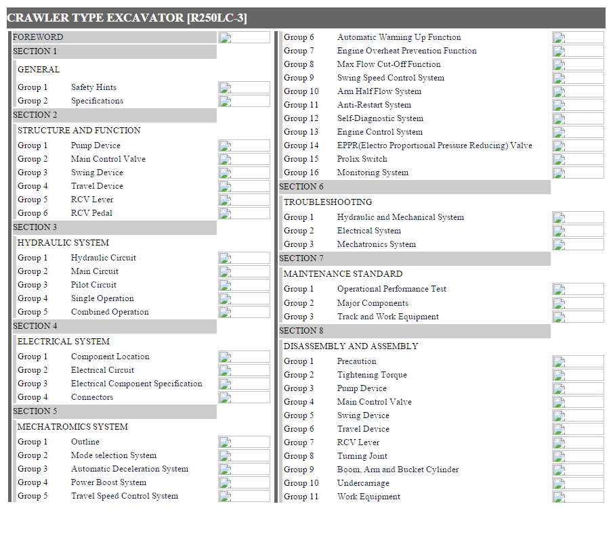
Task: Open the image icon for Power Boost System
Action: click(244, 482)
